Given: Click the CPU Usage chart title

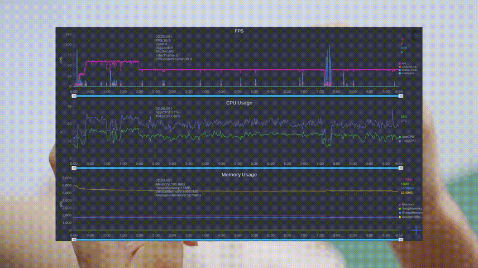Looking at the screenshot, I should [239, 103].
